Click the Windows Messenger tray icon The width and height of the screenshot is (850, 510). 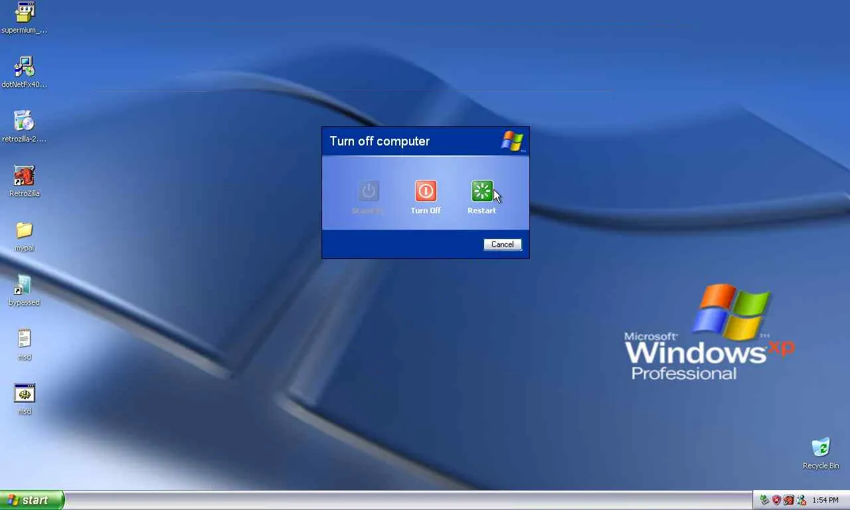click(801, 500)
